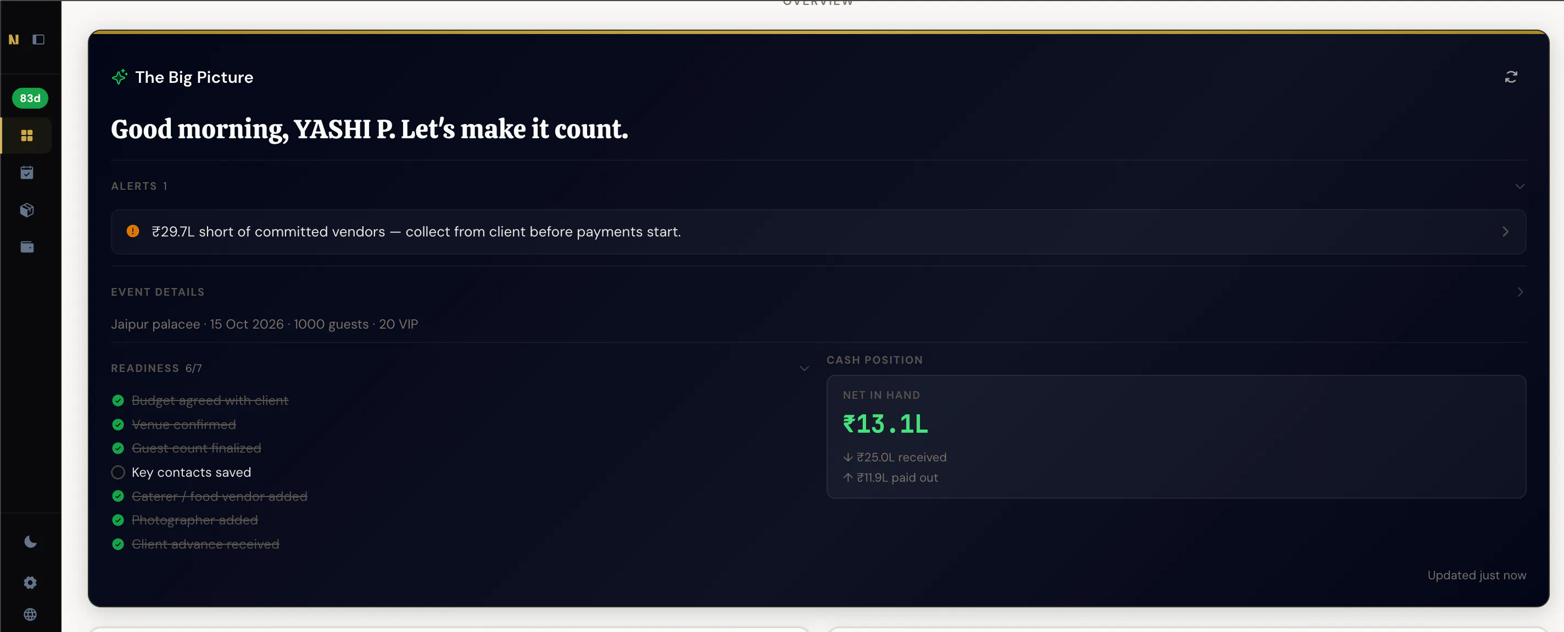1564x632 pixels.
Task: Uncheck Venue confirmed item
Action: (118, 425)
